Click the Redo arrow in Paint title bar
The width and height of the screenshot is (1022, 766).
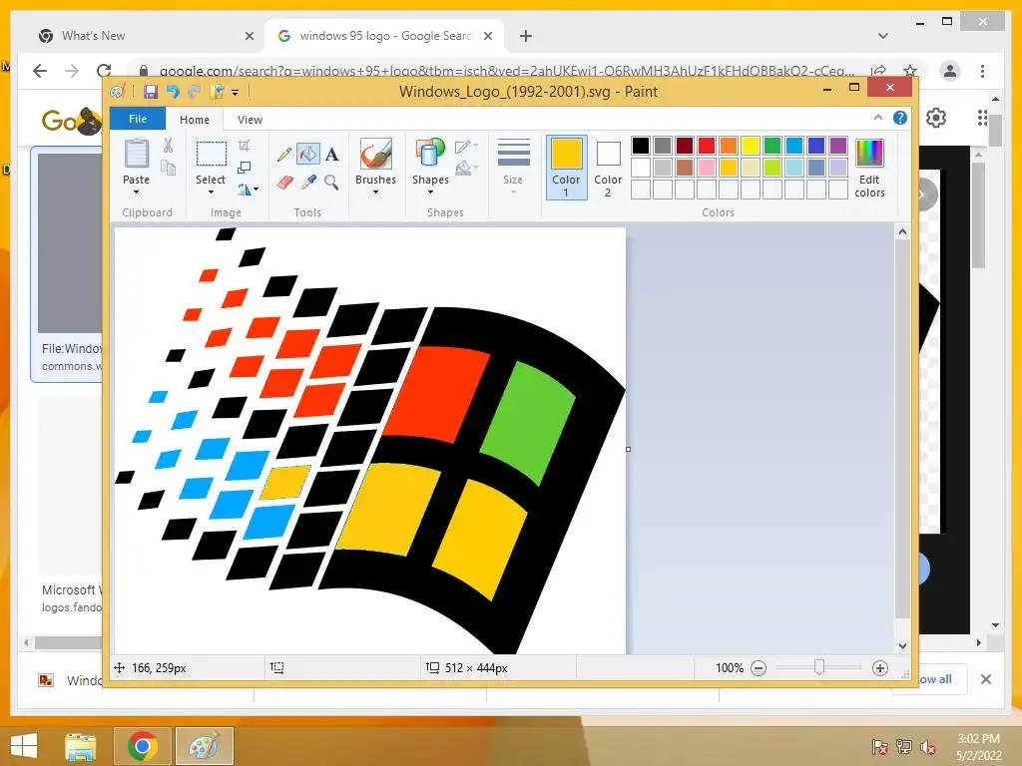tap(194, 91)
